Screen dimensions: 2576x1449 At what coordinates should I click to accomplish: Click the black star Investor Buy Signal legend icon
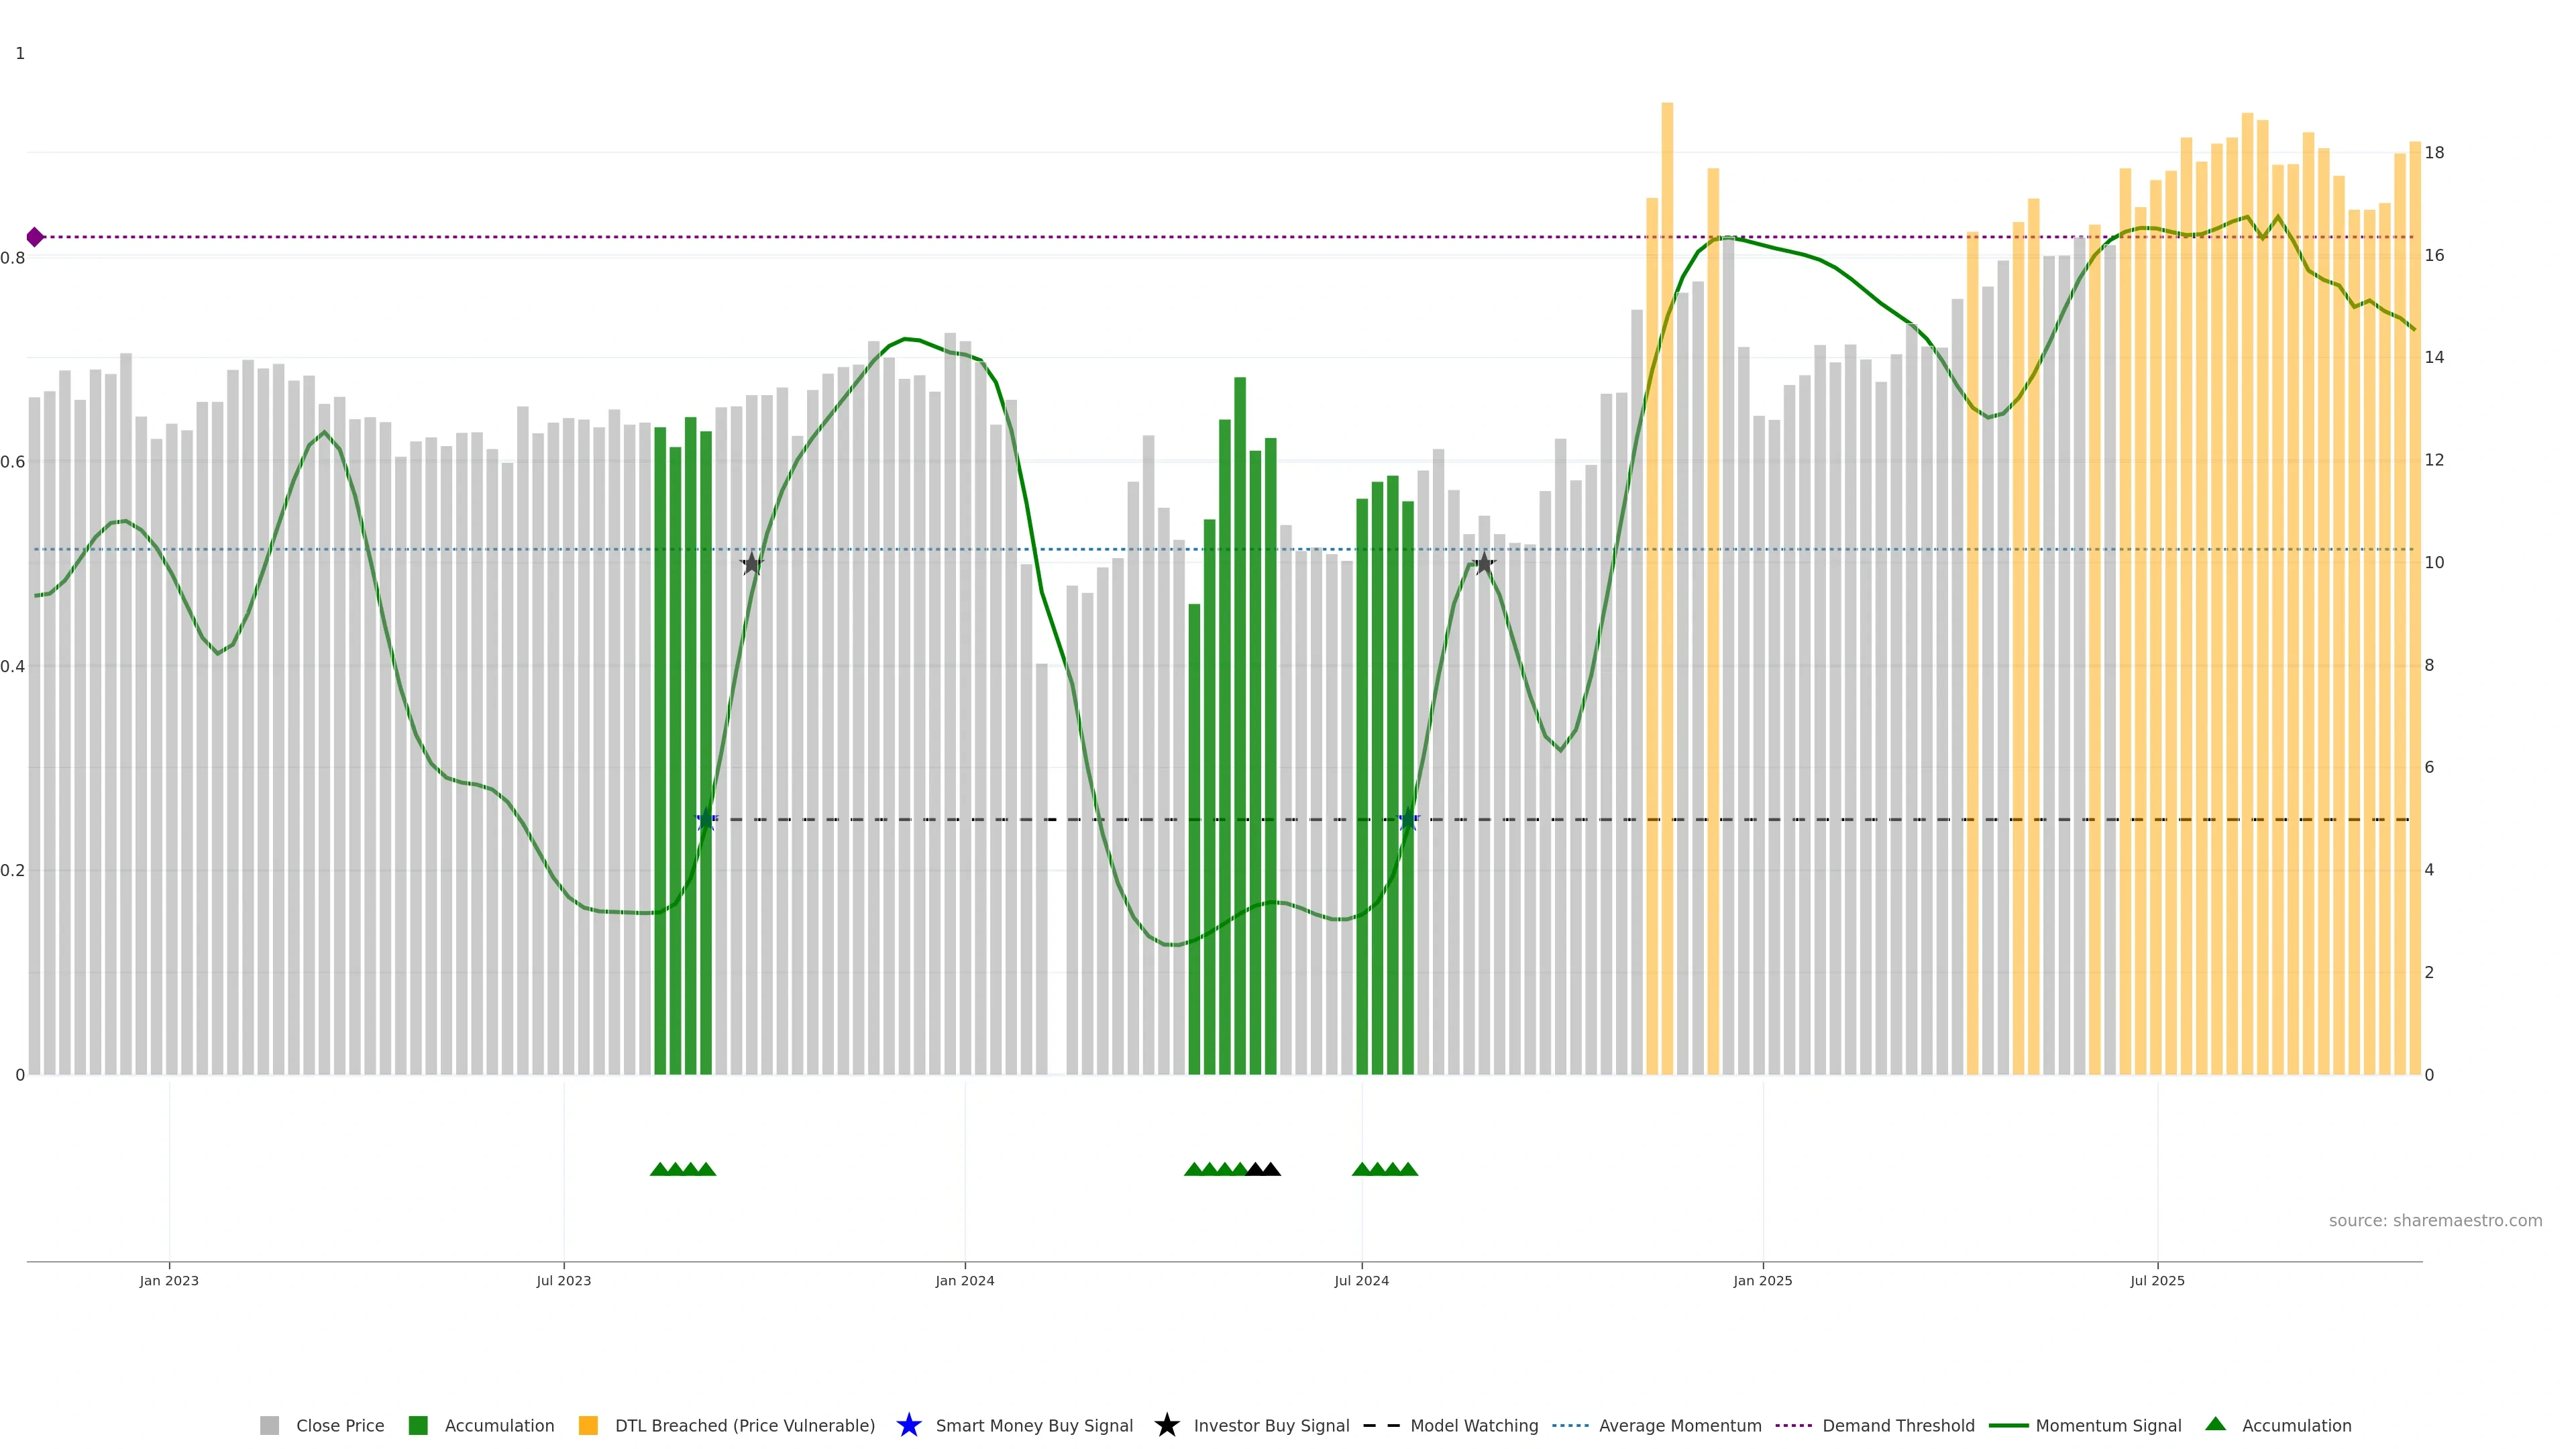tap(1166, 1425)
